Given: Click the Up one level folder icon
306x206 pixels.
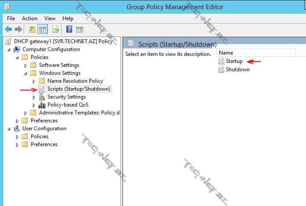Looking at the screenshot, I should pyautogui.click(x=32, y=29).
